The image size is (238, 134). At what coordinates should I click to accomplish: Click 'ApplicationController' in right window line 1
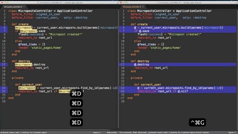tap(194, 11)
